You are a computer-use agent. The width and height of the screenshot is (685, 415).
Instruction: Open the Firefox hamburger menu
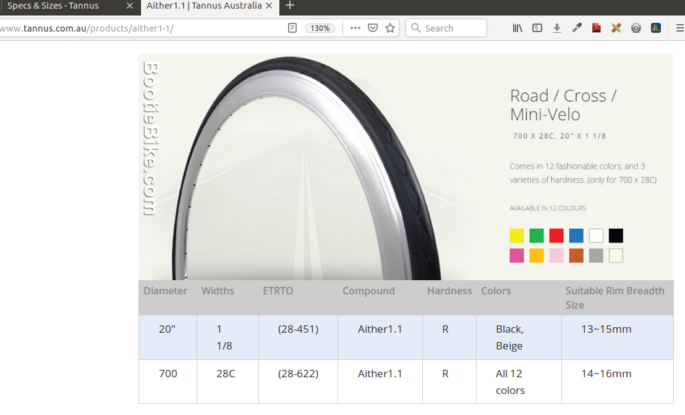[680, 28]
